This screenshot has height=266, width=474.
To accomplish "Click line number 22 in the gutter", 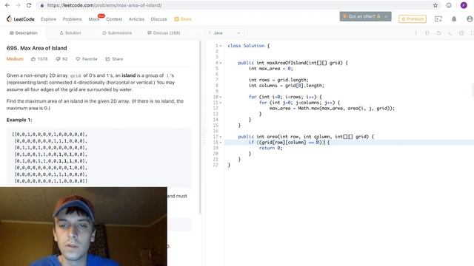I will click(x=216, y=165).
